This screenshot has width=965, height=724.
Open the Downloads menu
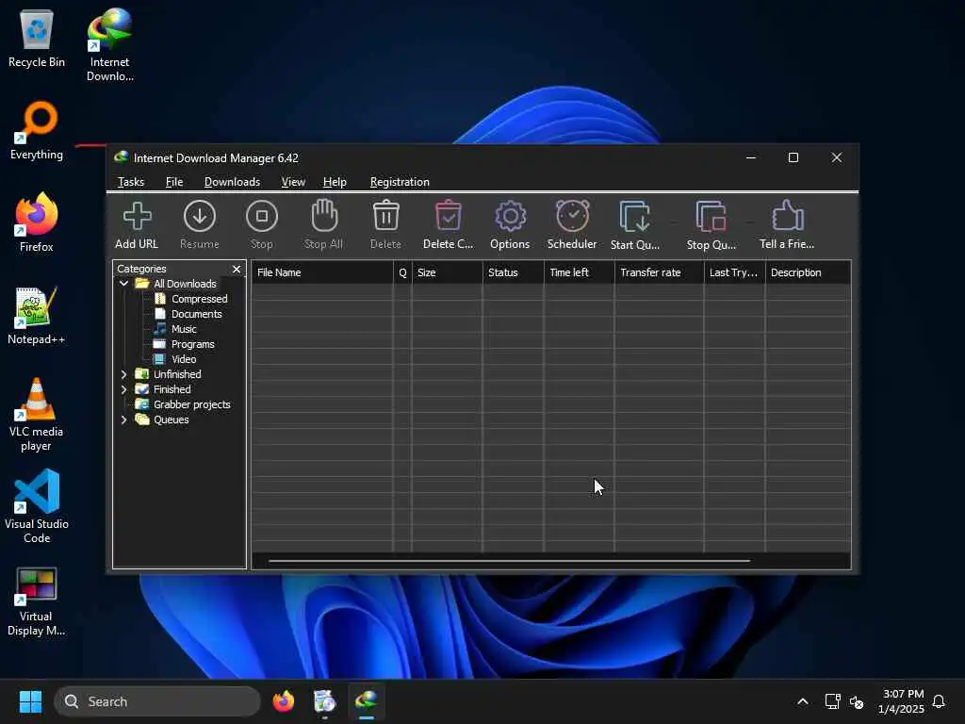(x=232, y=182)
